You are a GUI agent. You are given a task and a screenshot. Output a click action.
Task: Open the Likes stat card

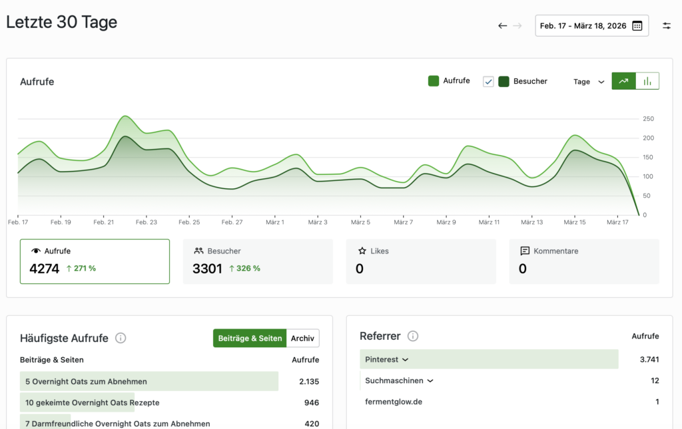421,261
